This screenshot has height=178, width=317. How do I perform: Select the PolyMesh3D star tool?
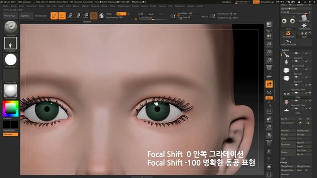tap(304, 26)
